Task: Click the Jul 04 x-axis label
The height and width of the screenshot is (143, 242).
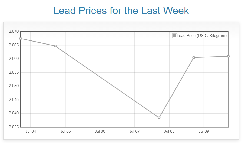Action: click(31, 132)
